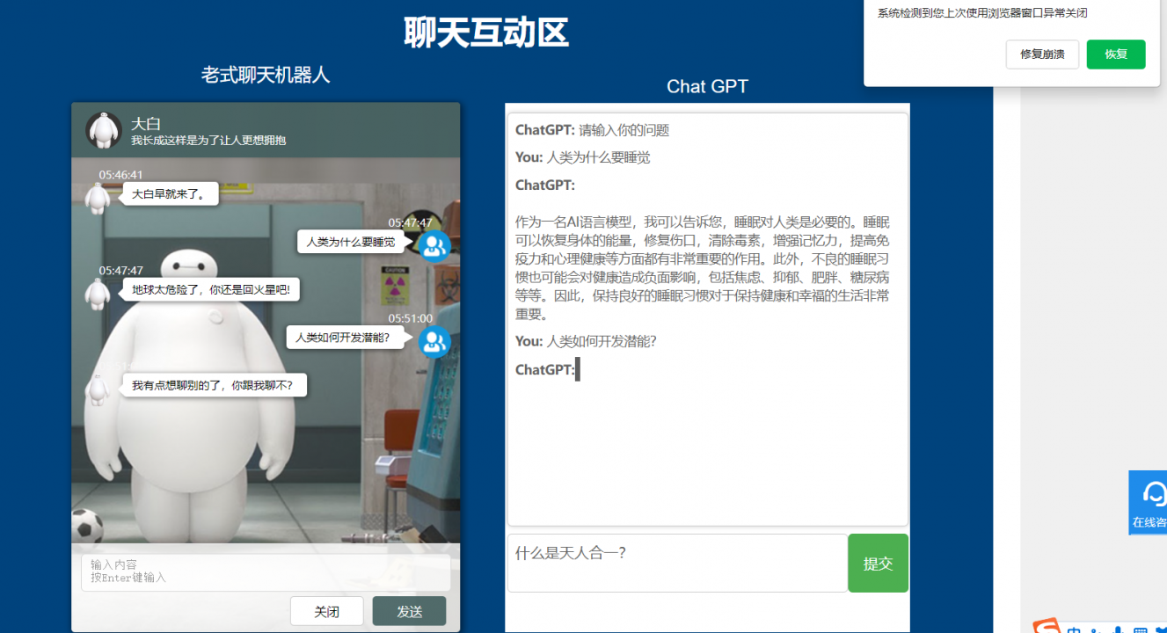
Task: Click the 05:46:41 timestamp
Action: (x=120, y=175)
